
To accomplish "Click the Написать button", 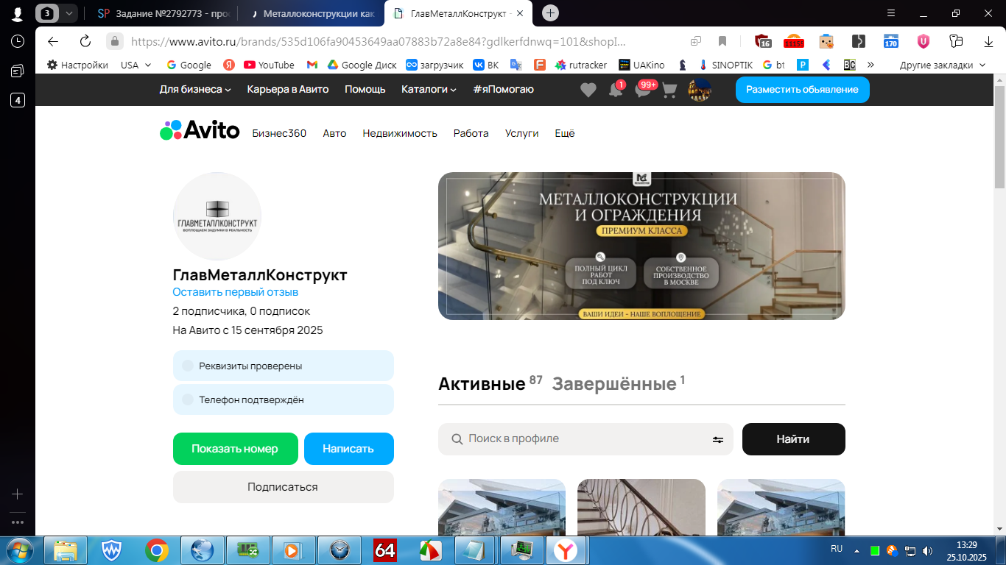I will [349, 449].
